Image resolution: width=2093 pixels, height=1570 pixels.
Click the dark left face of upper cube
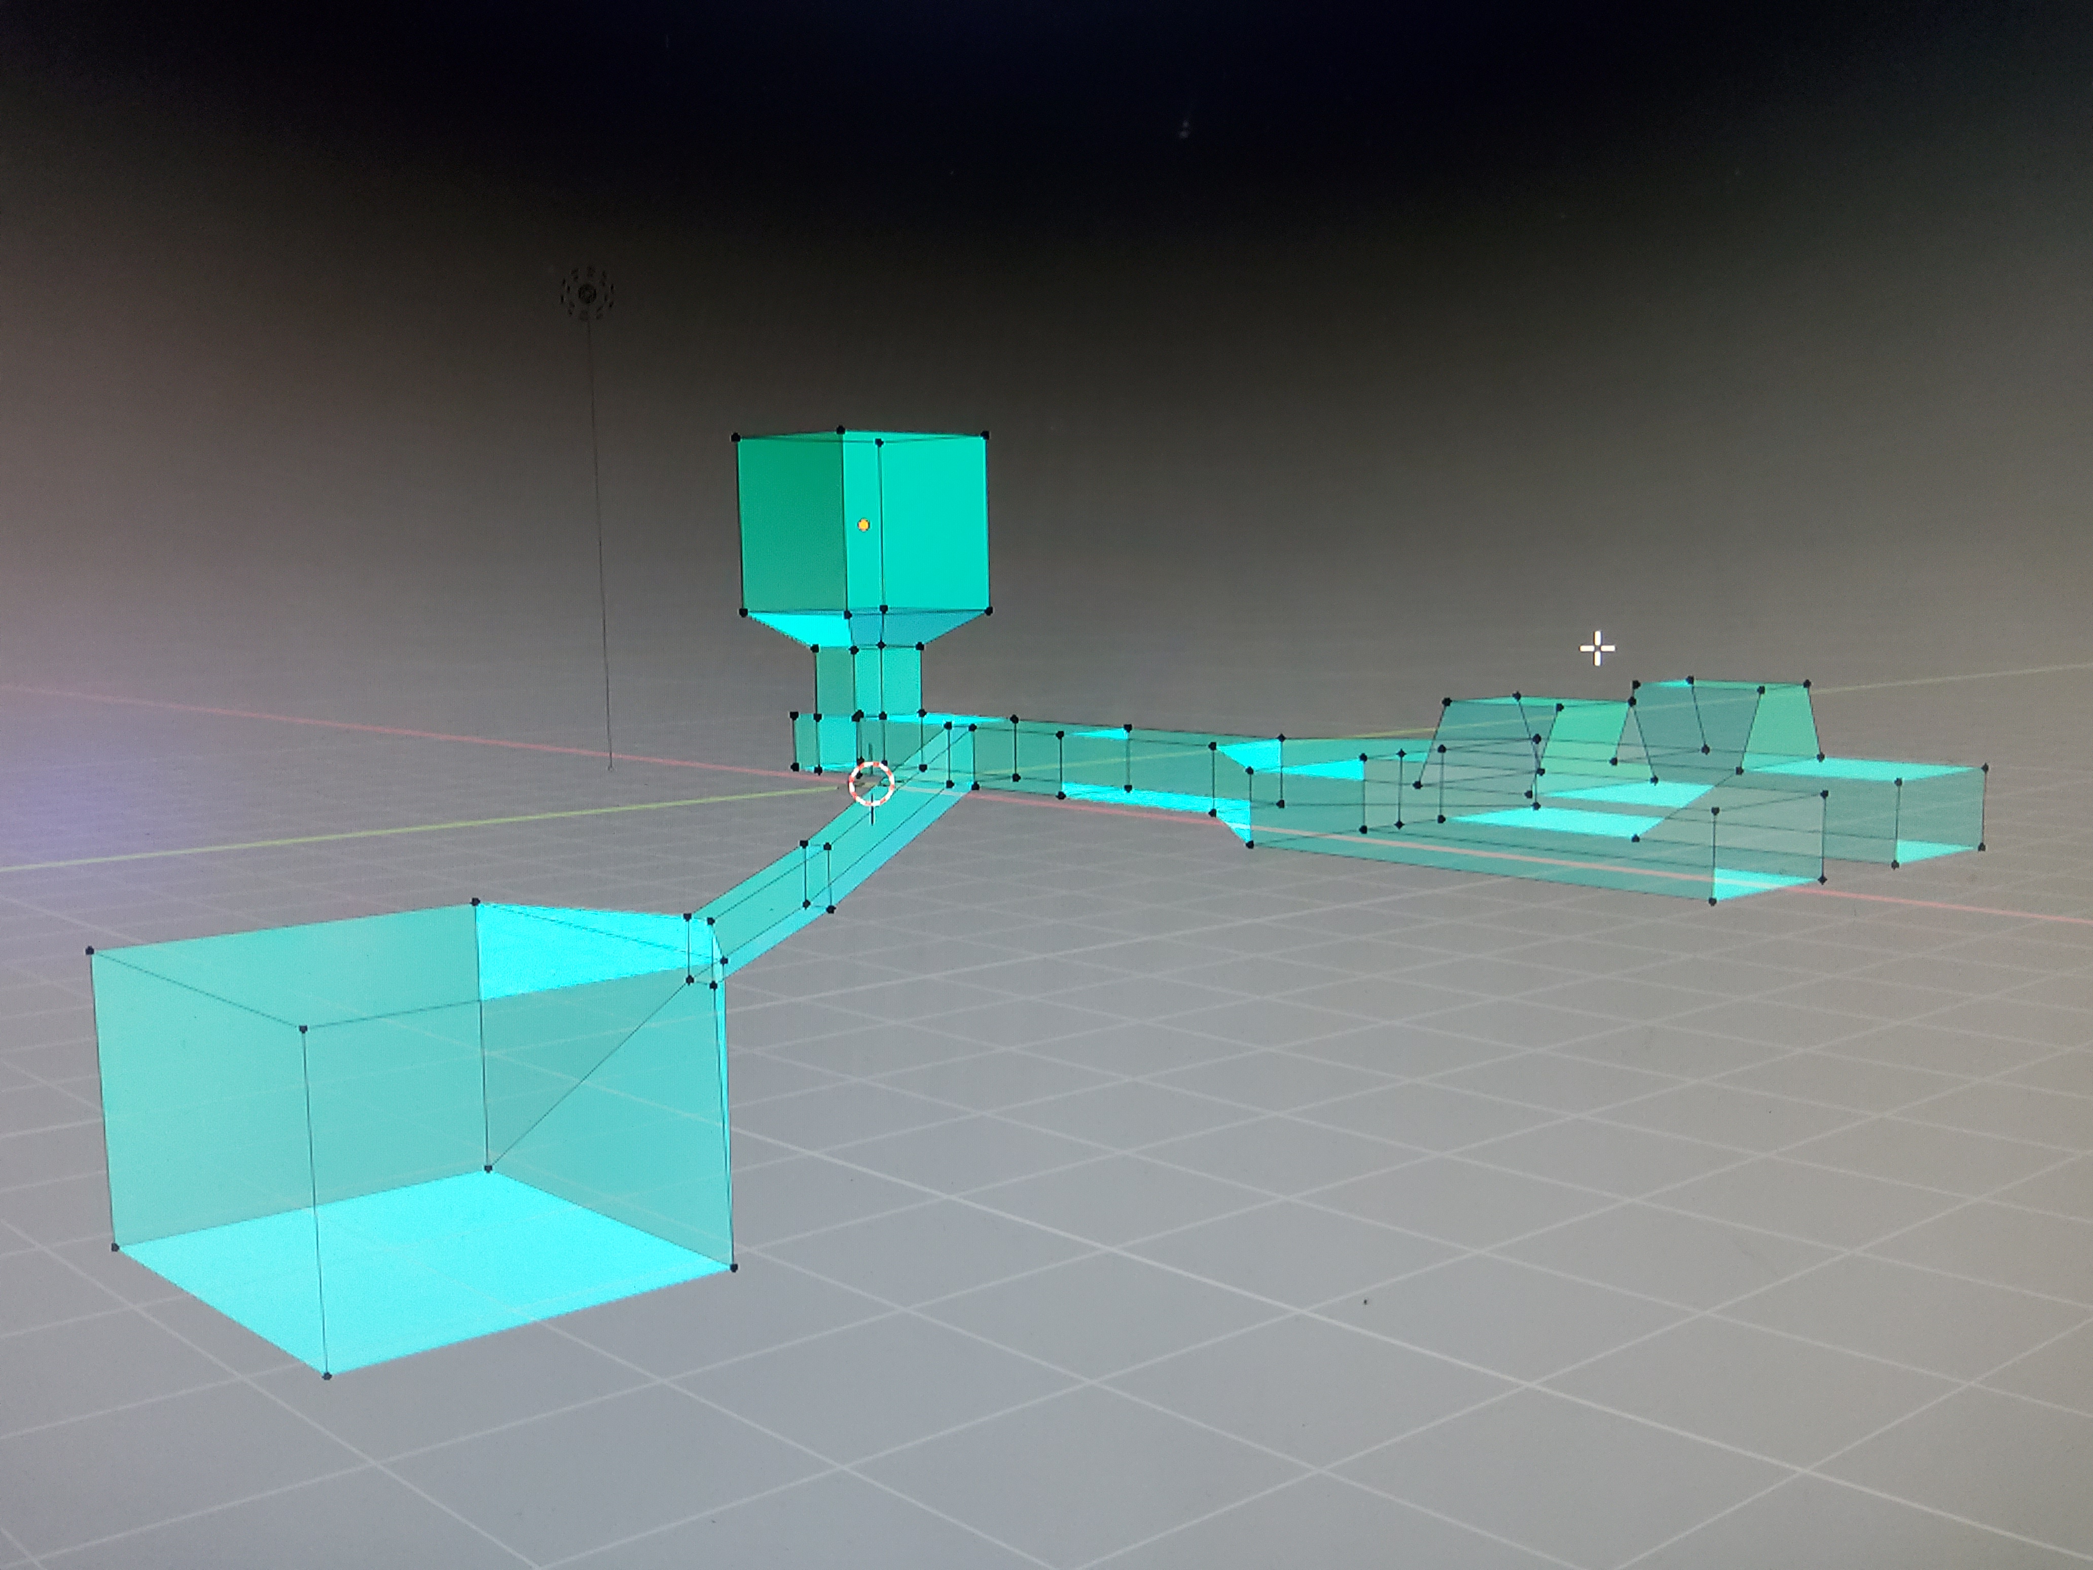[790, 525]
